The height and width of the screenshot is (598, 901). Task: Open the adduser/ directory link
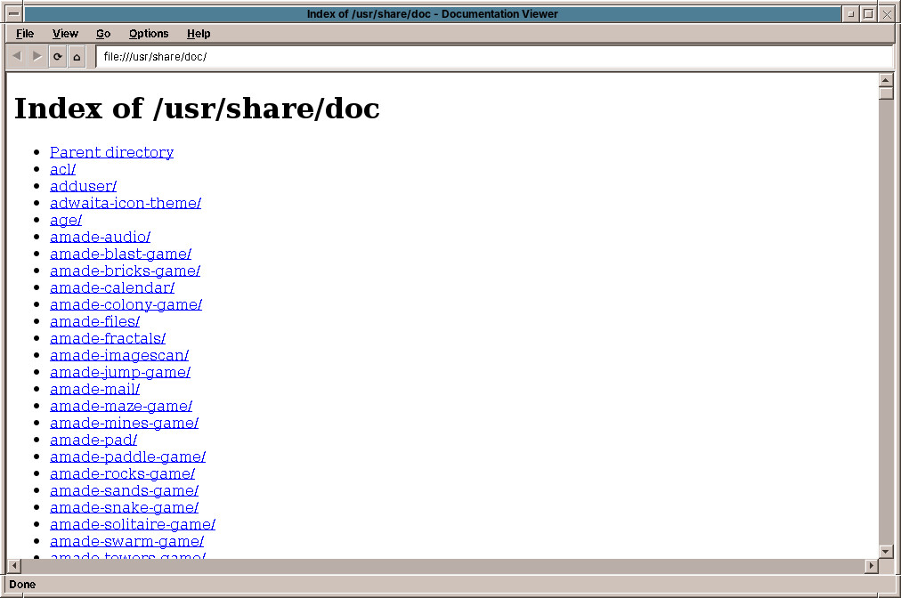[84, 186]
